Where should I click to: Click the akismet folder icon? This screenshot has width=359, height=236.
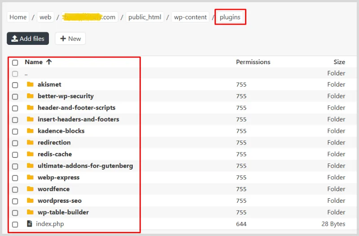[30, 84]
